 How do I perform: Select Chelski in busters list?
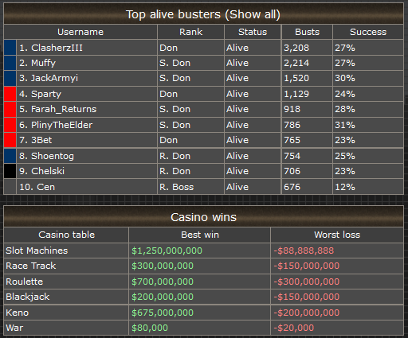[x=48, y=171]
